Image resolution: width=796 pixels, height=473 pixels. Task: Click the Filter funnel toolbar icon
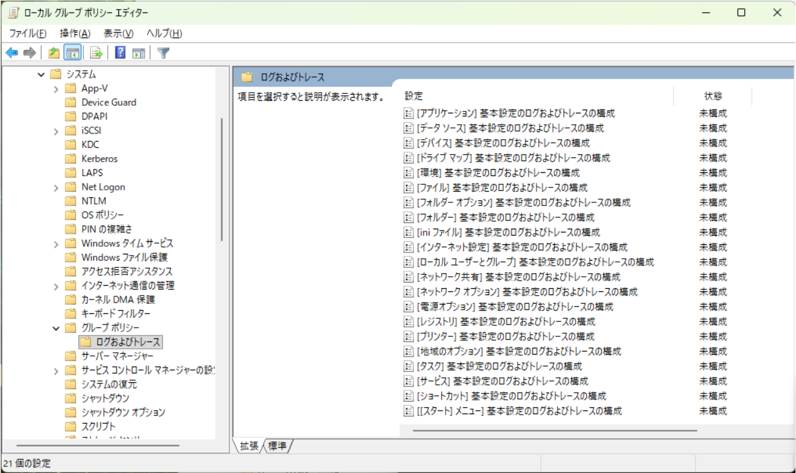point(163,53)
